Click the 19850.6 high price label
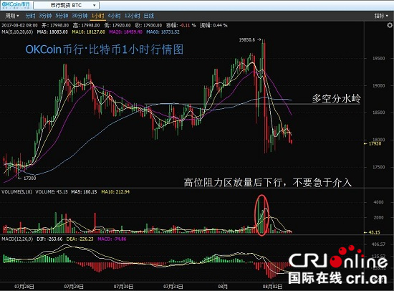Image resolution: width=394 pixels, height=291 pixels. pos(247,39)
